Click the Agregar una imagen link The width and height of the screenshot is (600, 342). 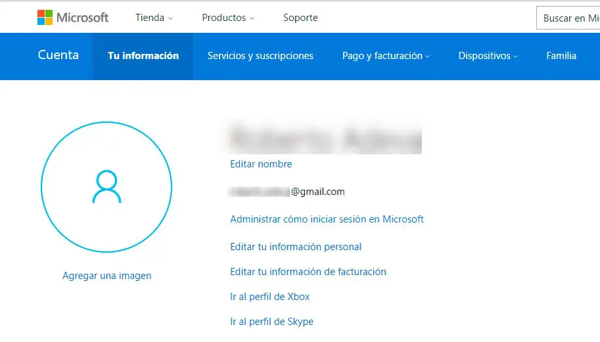[106, 276]
